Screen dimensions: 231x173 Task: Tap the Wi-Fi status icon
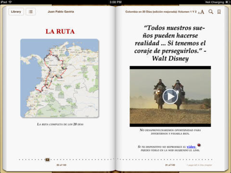[10, 2]
